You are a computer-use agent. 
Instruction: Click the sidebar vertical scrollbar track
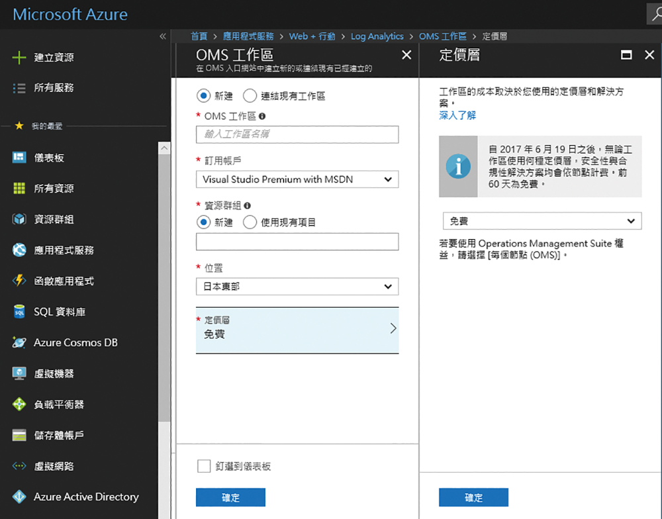pos(164,330)
